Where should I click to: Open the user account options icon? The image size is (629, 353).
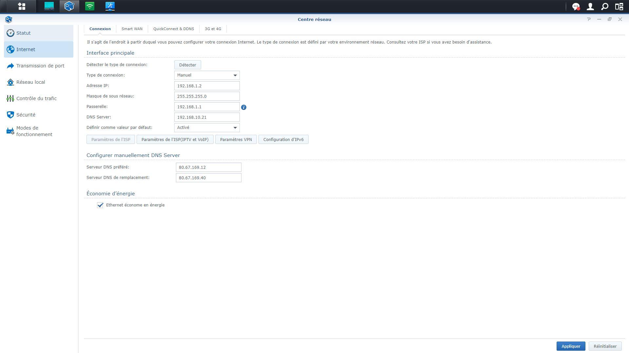click(x=590, y=6)
